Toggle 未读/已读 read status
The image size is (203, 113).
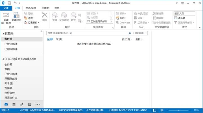(x=141, y=13)
